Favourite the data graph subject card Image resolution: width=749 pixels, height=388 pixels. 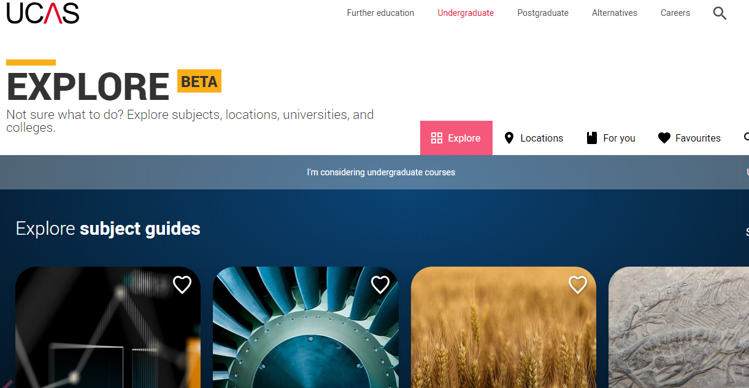pos(182,284)
